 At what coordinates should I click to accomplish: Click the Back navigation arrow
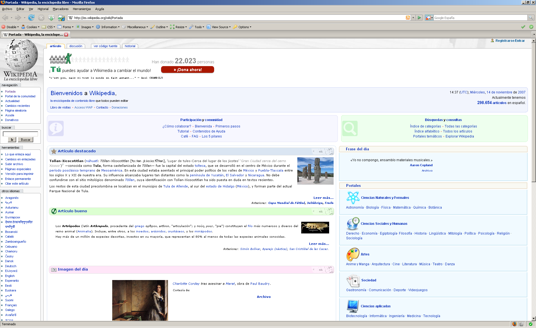click(5, 18)
